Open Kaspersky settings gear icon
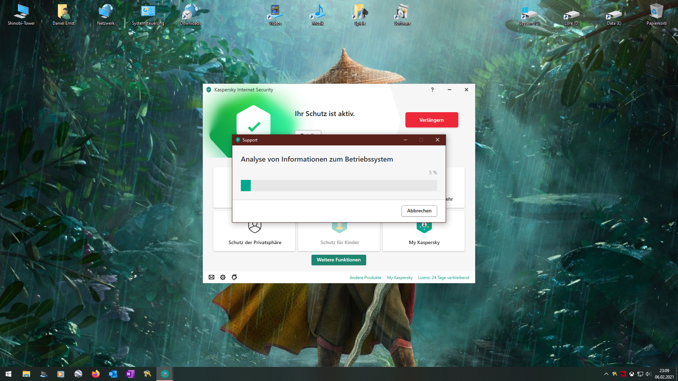The height and width of the screenshot is (381, 678). click(223, 277)
